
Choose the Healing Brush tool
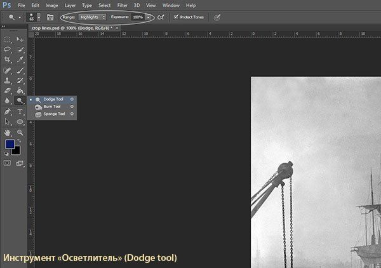[x=7, y=70]
